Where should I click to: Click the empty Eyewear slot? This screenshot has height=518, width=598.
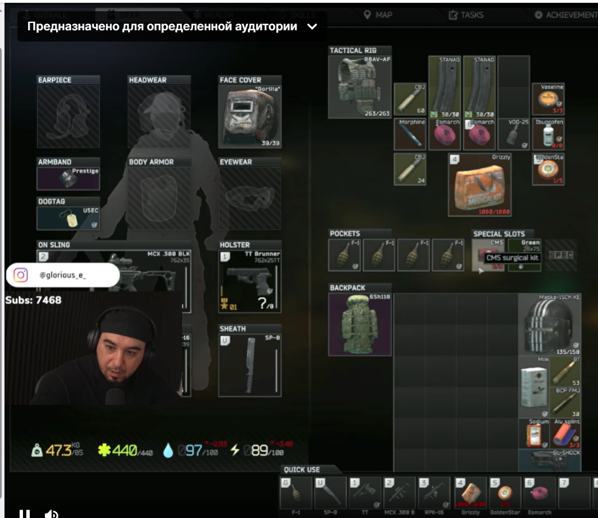[250, 198]
